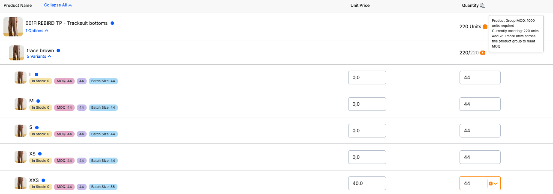The width and height of the screenshot is (553, 194).
Task: Open trace brown option thumbnail
Action: [x=16, y=53]
